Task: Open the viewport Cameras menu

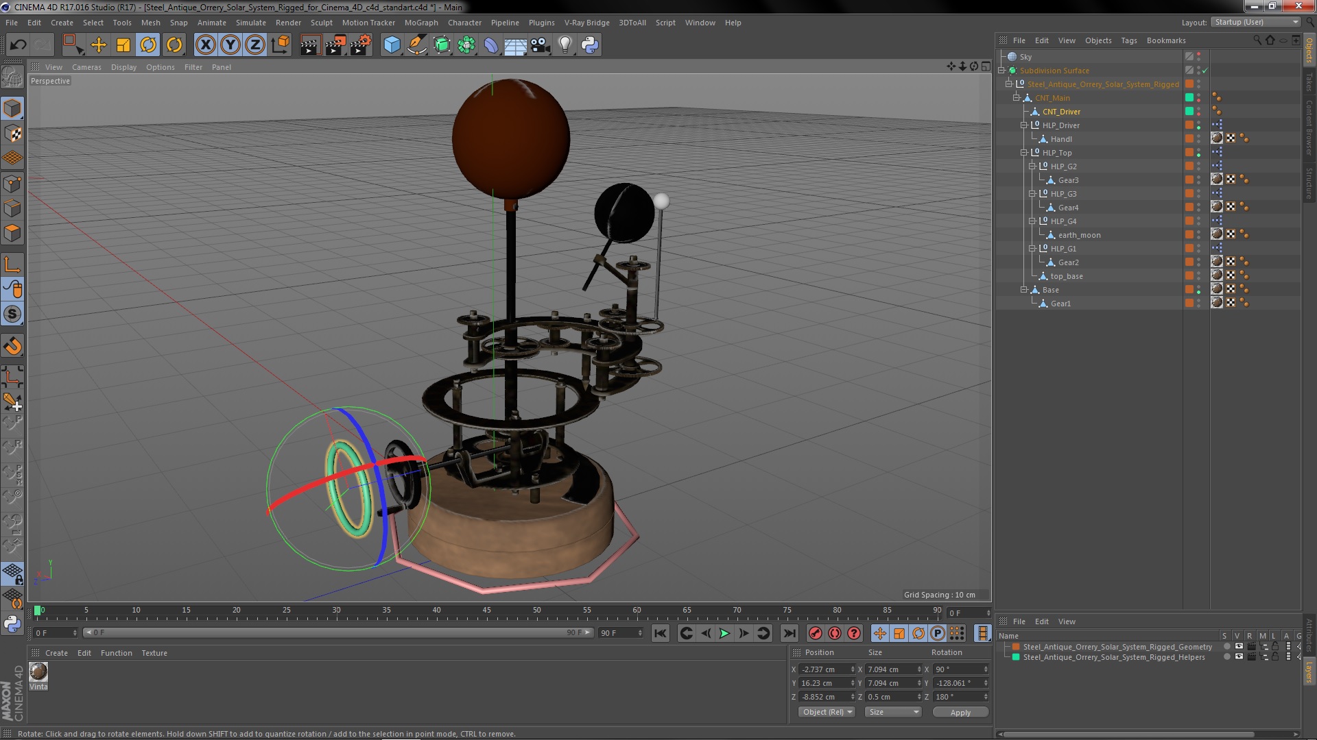Action: click(86, 67)
